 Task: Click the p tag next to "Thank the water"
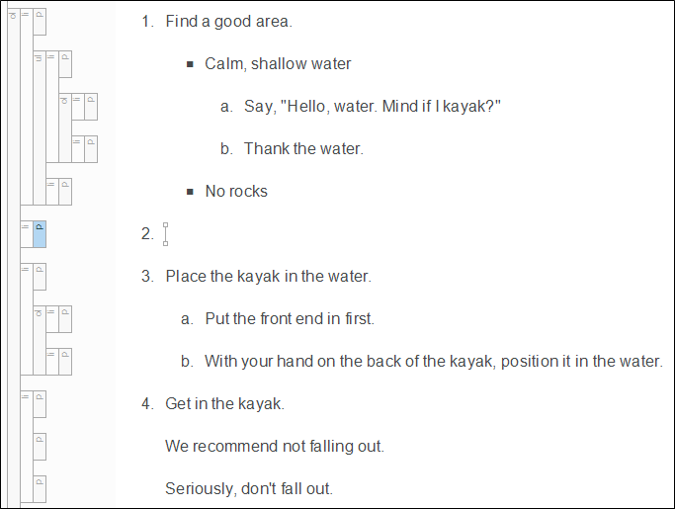tap(91, 148)
